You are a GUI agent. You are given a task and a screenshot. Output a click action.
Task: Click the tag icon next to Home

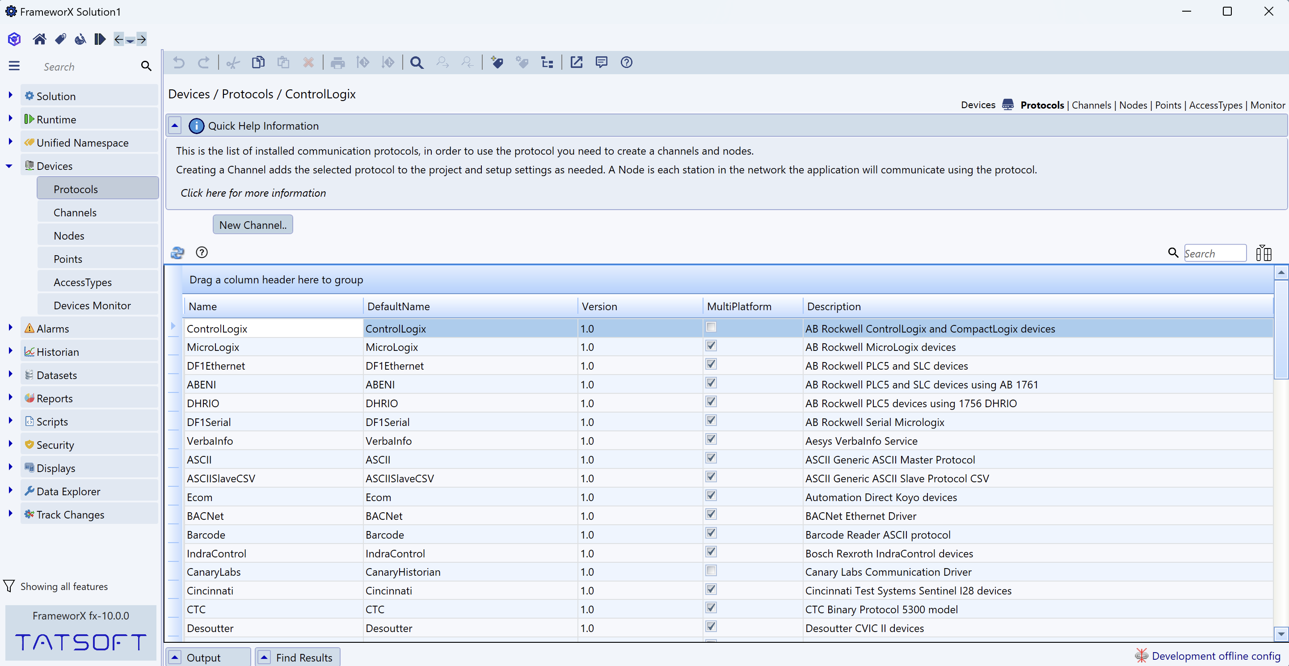(60, 39)
